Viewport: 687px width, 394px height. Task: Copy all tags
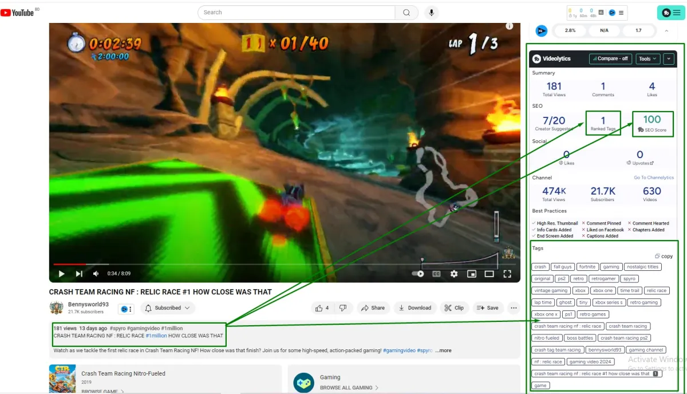(664, 256)
